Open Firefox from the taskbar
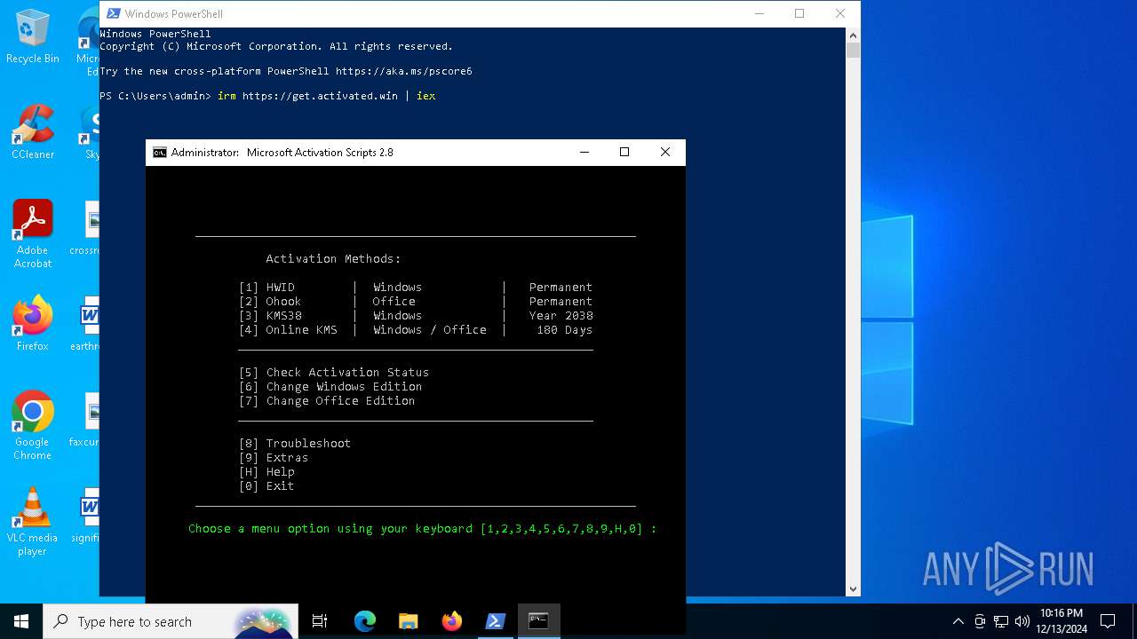 click(x=451, y=621)
